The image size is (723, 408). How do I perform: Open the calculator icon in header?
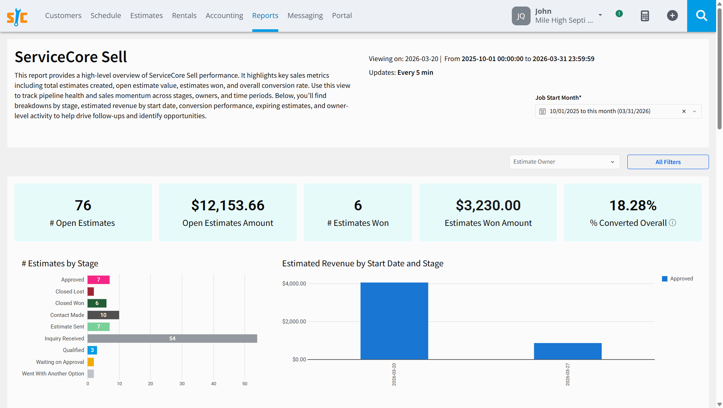[x=645, y=16]
